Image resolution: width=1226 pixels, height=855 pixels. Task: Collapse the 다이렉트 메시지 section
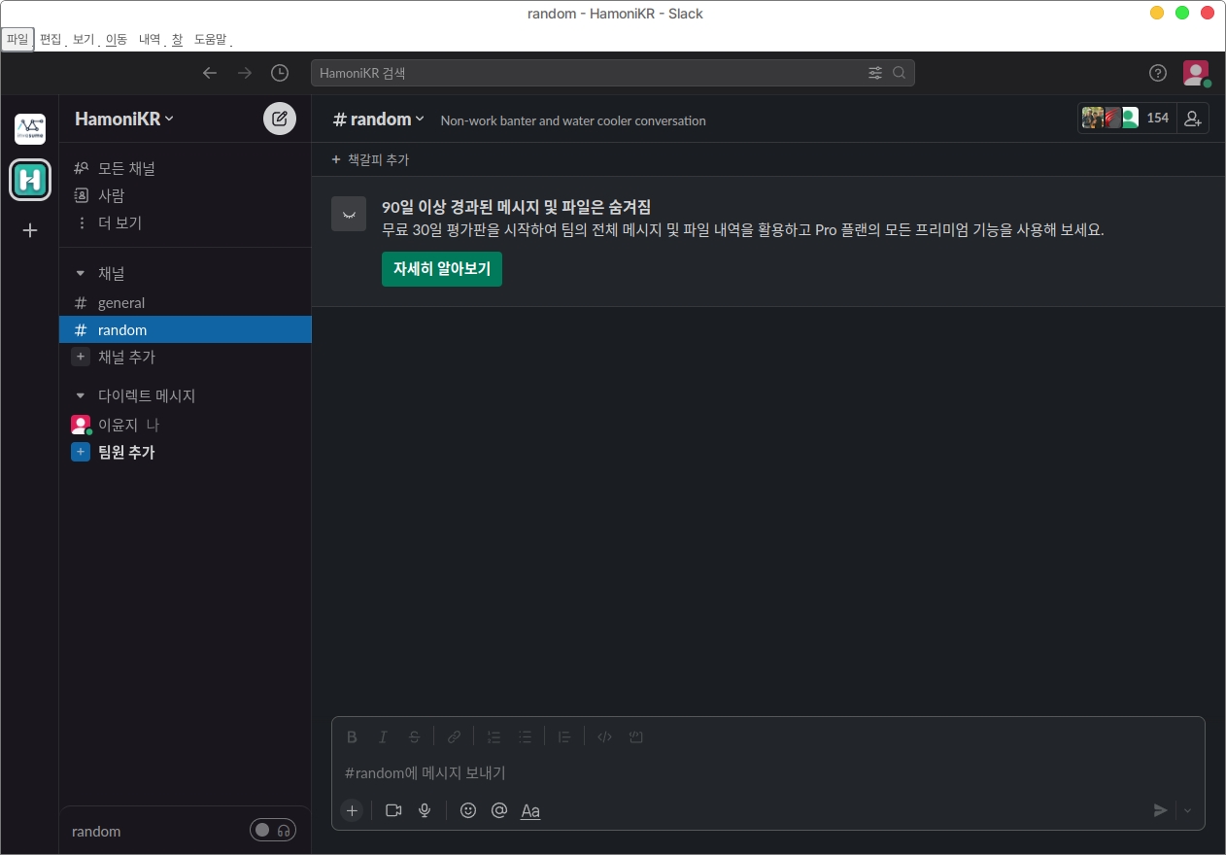coord(81,396)
